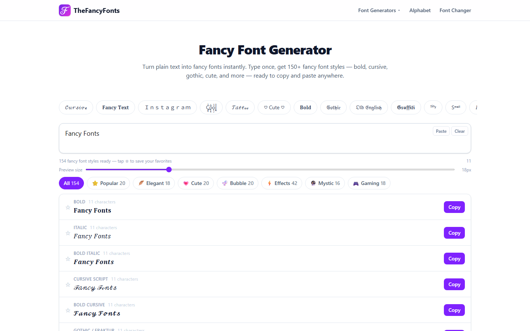
Task: Select the Fancy Text style chip
Action: click(116, 107)
